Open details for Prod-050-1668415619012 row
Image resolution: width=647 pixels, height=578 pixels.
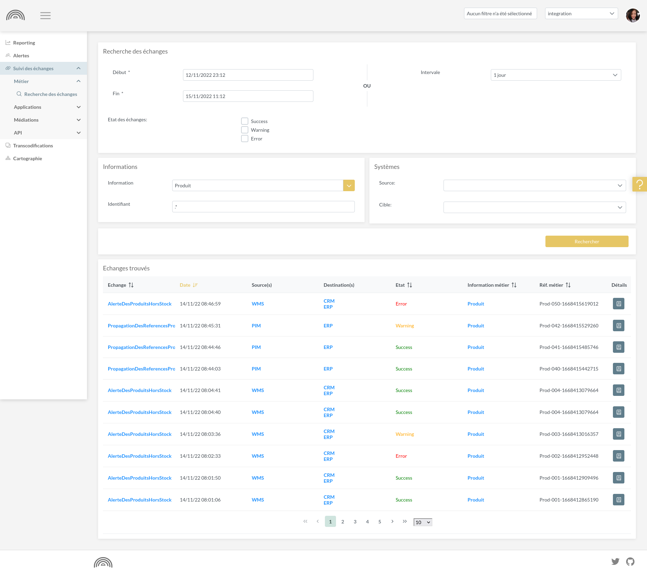pos(618,304)
